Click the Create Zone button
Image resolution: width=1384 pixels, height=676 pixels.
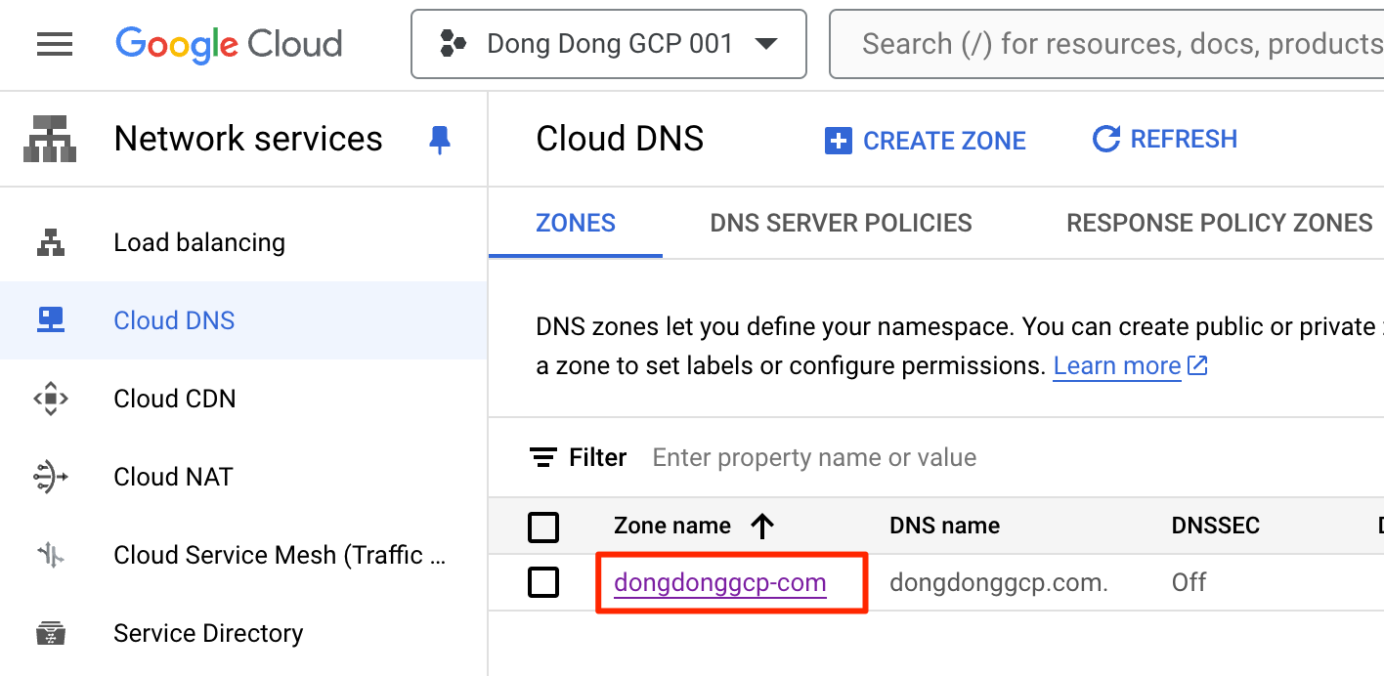coord(926,140)
